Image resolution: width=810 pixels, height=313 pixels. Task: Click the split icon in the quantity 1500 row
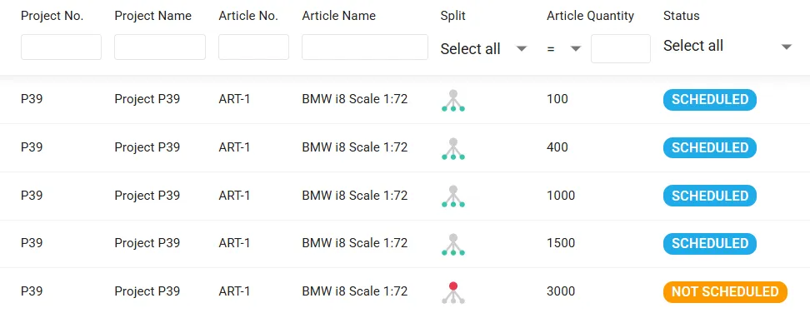(x=453, y=245)
